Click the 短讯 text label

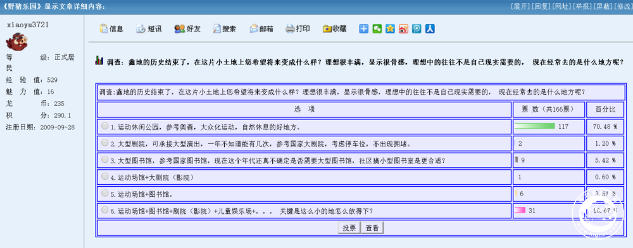pyautogui.click(x=154, y=29)
